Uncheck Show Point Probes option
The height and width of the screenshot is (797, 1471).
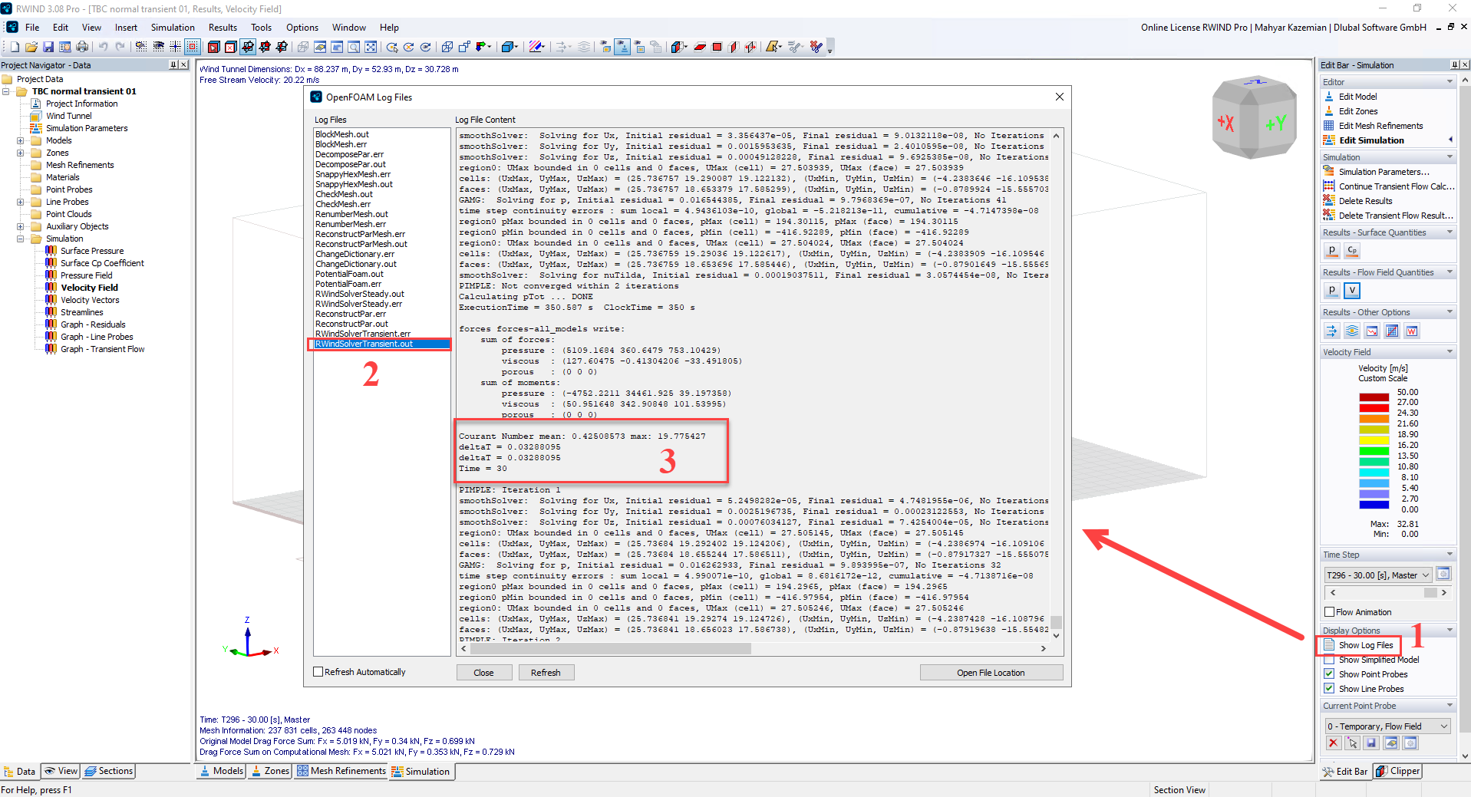point(1329,674)
